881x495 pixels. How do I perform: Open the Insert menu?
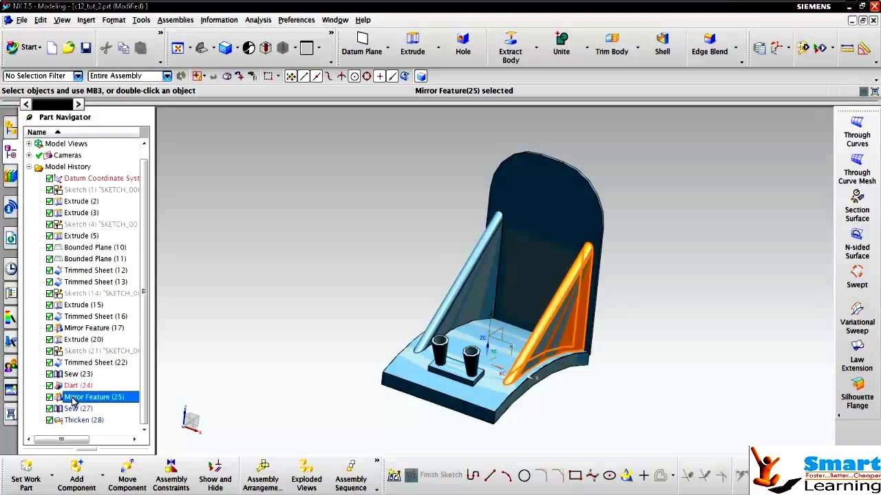pos(86,20)
